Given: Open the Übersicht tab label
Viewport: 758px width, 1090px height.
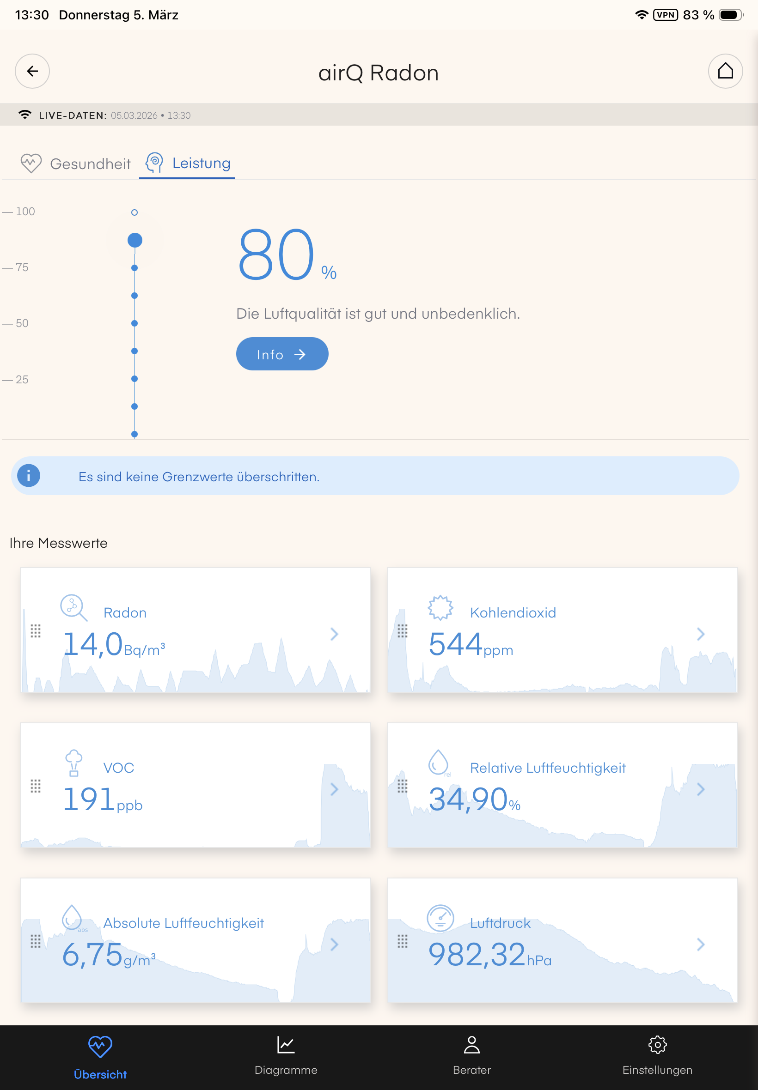Looking at the screenshot, I should point(100,1074).
